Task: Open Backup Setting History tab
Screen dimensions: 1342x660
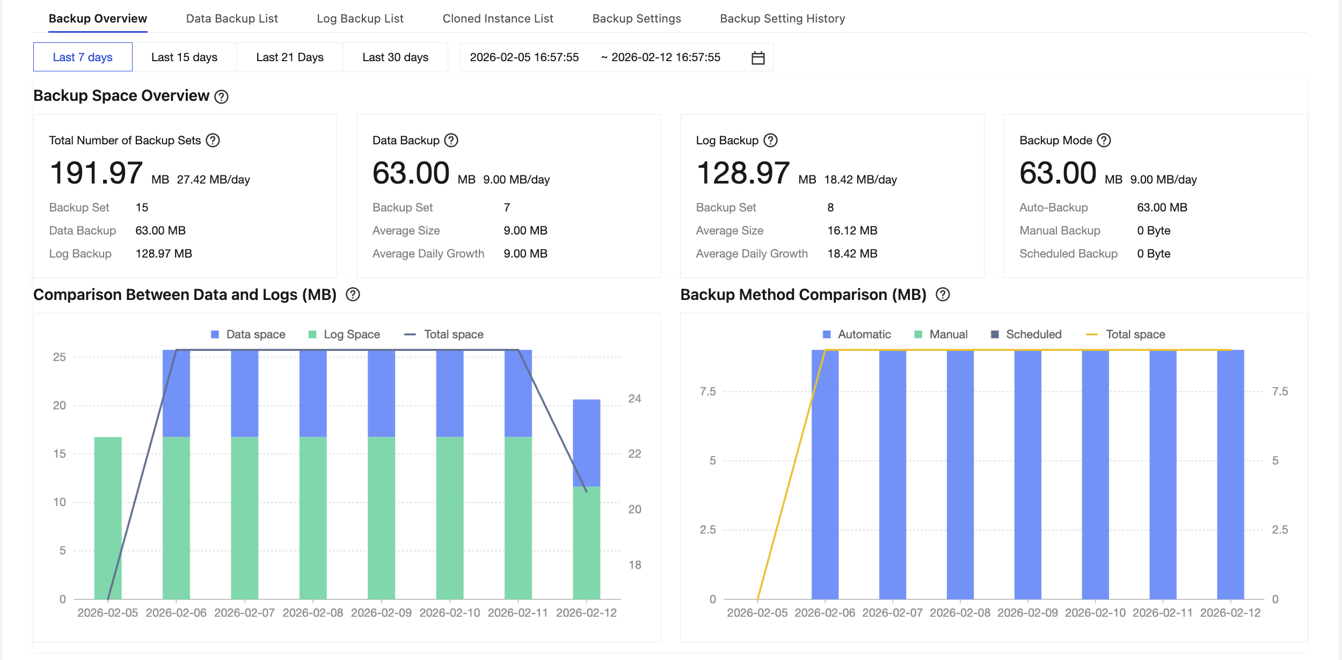Action: click(x=782, y=19)
